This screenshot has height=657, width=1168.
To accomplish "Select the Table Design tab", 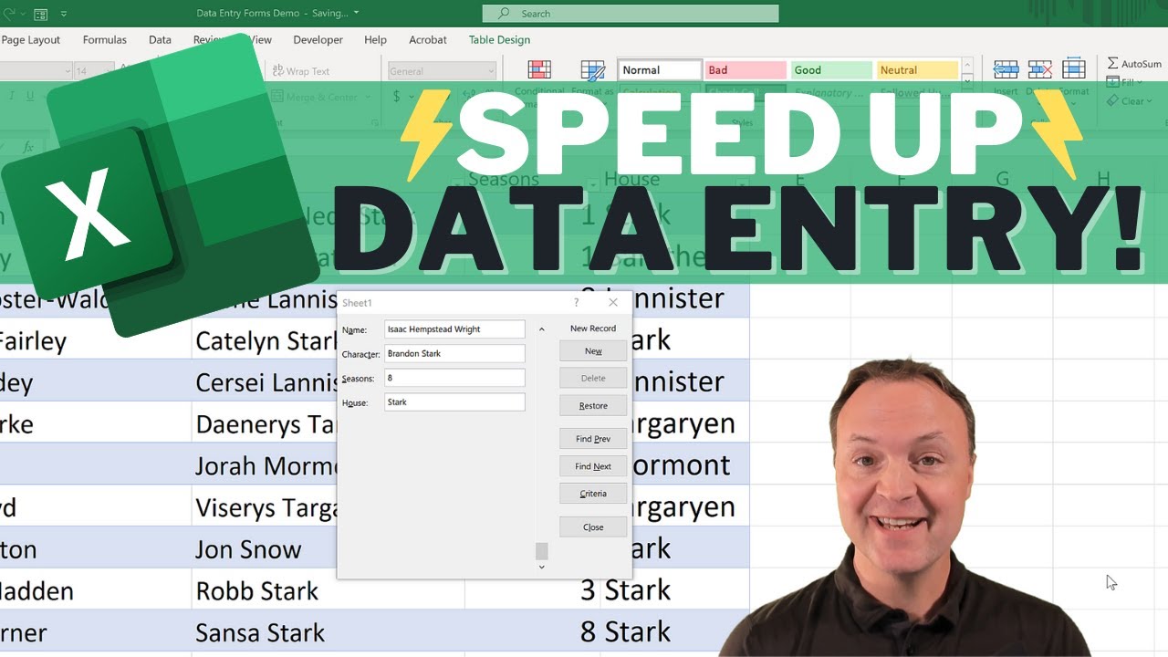I will pyautogui.click(x=499, y=40).
